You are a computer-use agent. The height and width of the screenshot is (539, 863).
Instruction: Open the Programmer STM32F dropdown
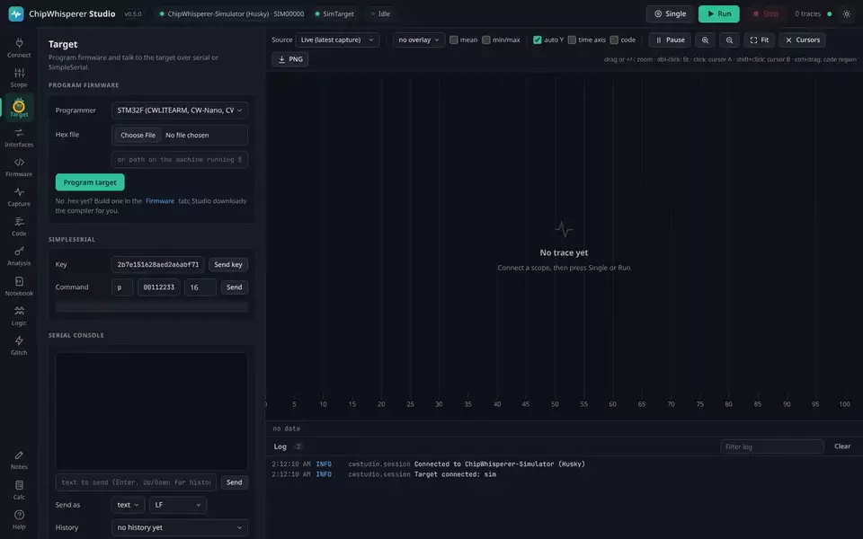coord(180,110)
